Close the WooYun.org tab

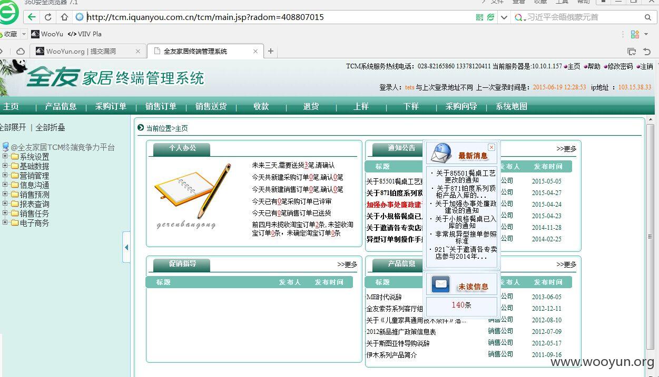coord(138,52)
